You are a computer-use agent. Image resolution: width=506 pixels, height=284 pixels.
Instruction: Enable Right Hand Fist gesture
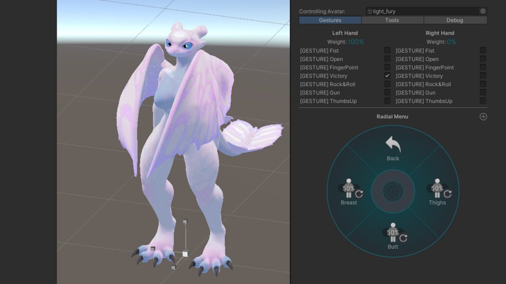tap(483, 51)
